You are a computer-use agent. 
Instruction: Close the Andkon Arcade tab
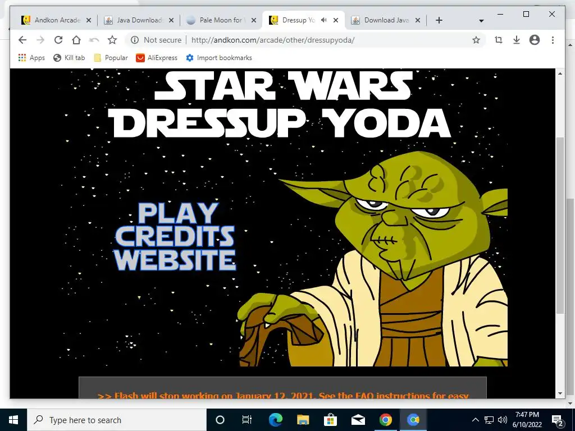89,20
